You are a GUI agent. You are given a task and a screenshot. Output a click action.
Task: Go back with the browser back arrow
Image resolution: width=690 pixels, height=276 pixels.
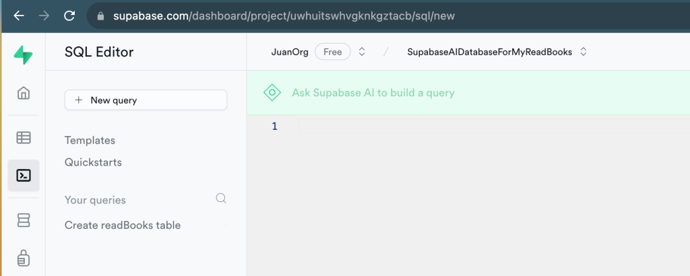[18, 16]
